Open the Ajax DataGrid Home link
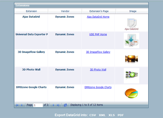This screenshot has width=163, height=118. pyautogui.click(x=98, y=17)
